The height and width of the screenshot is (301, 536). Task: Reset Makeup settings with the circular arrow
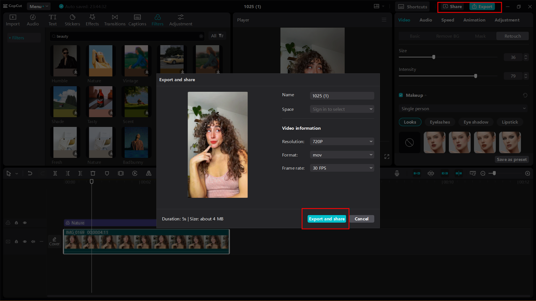(525, 95)
